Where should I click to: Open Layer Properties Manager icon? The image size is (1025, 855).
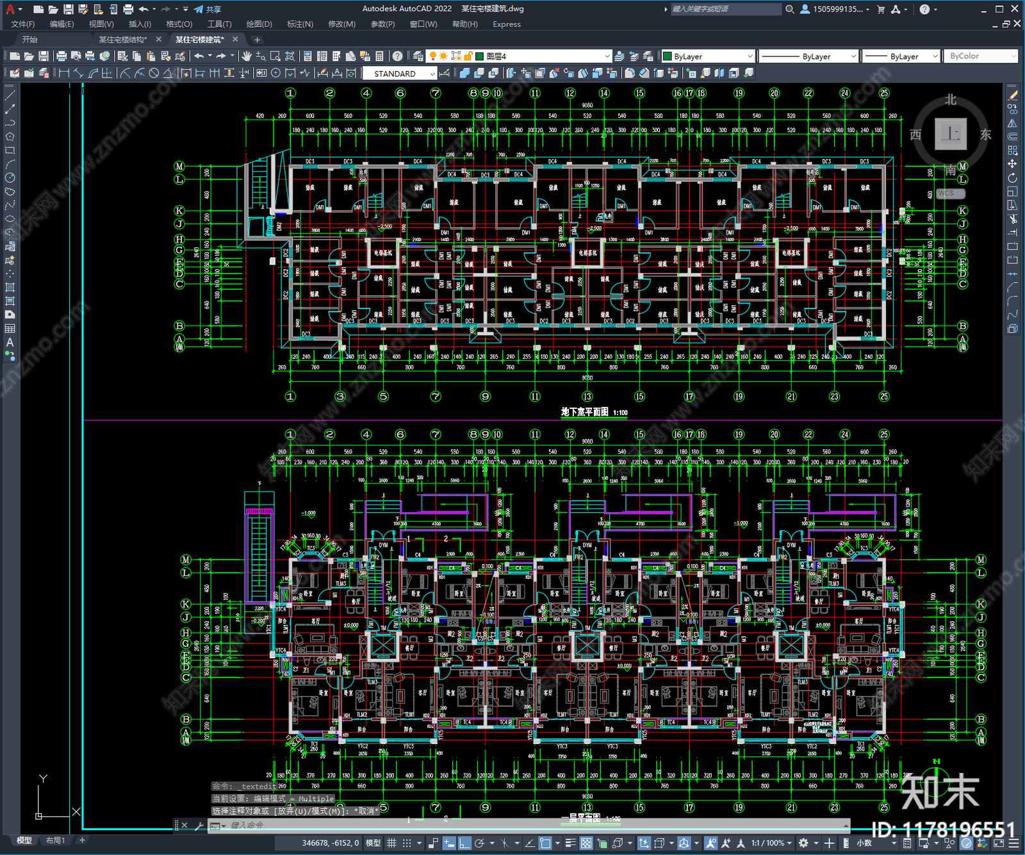tap(418, 56)
